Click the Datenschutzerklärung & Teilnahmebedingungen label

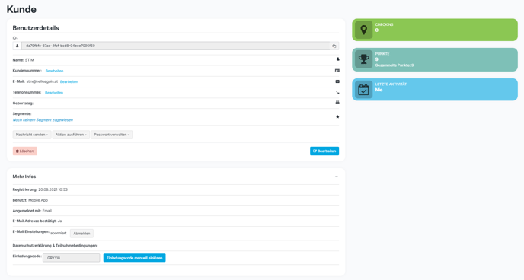pyautogui.click(x=55, y=246)
